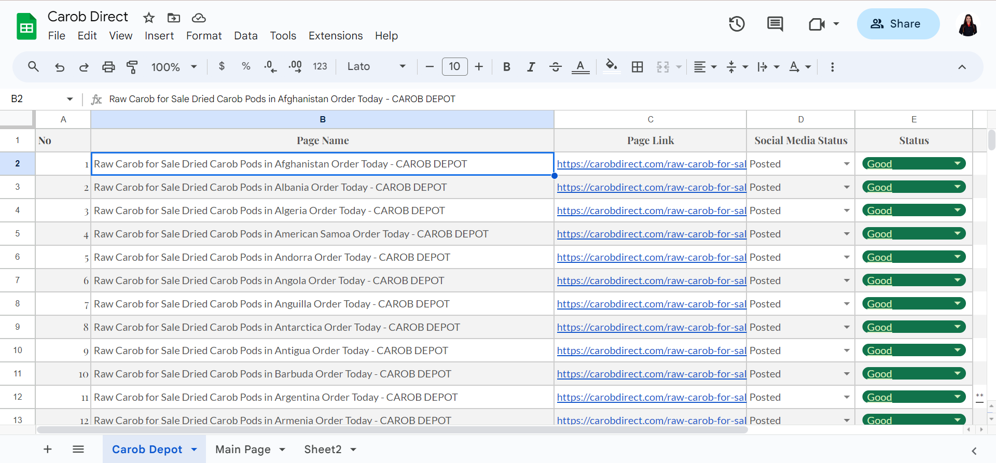The width and height of the screenshot is (996, 463).
Task: Add a new sheet with plus
Action: 48,449
